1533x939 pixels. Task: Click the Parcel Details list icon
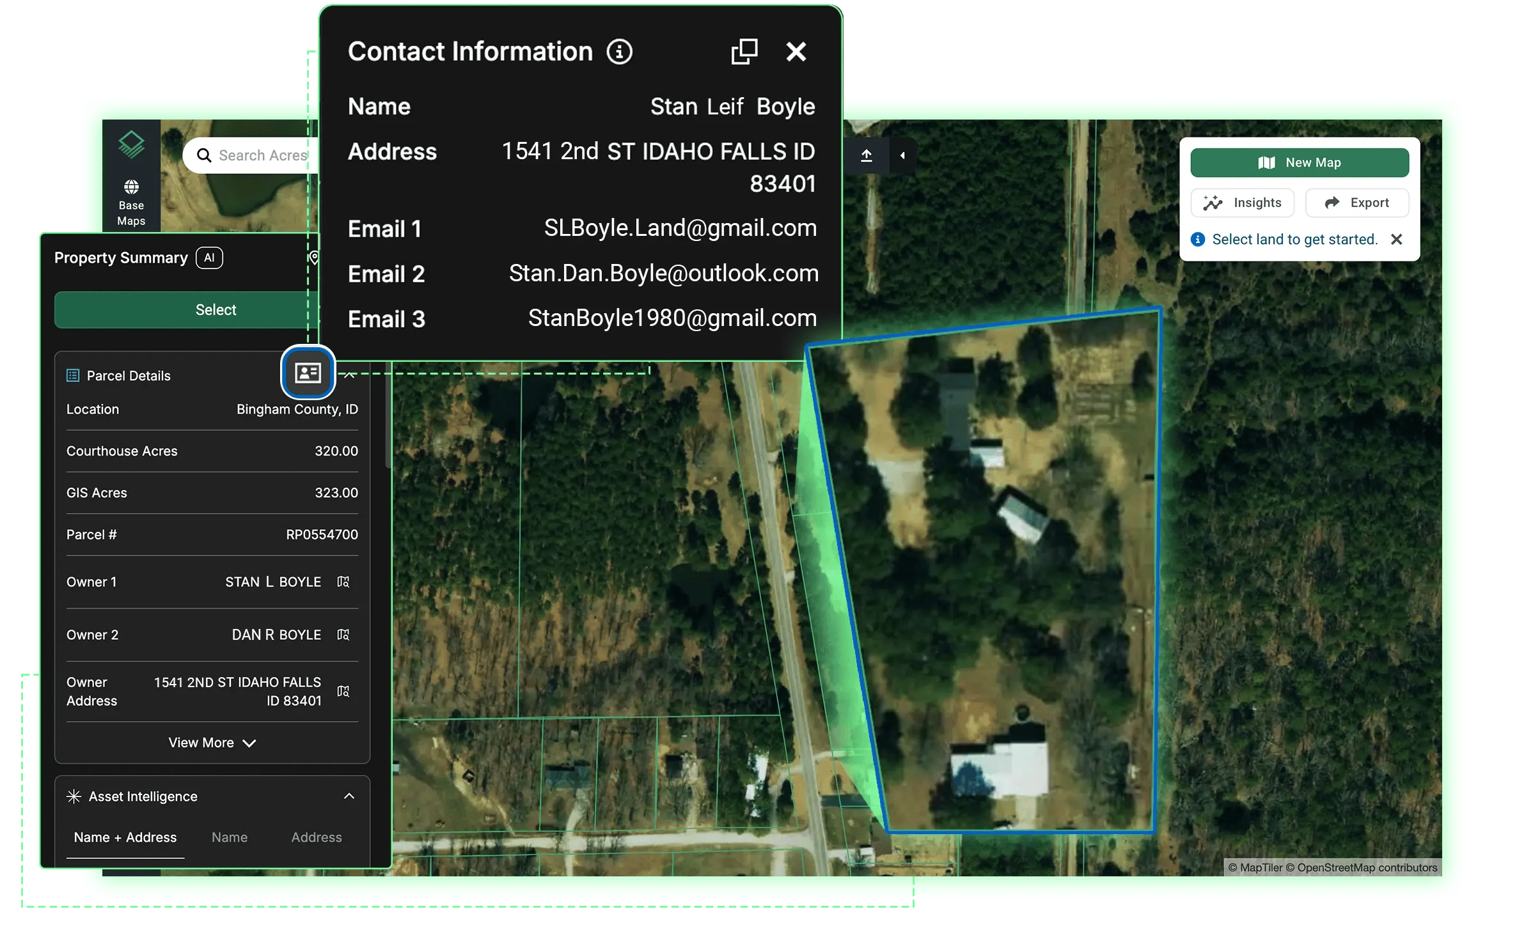pyautogui.click(x=73, y=375)
